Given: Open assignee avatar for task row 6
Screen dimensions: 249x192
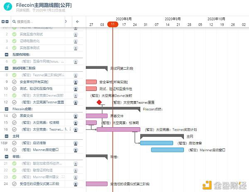Looking at the screenshot, I should [x=76, y=61].
